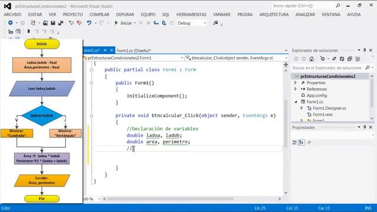Click the Navigate Backward arrow icon

11,23
